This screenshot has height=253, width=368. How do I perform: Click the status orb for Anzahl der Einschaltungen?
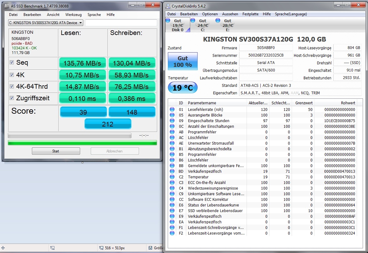pyautogui.click(x=172, y=126)
